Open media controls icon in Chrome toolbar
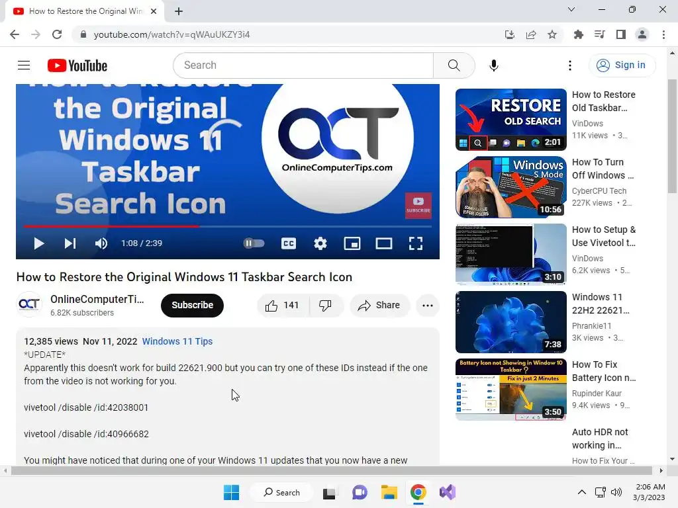Screen dimensions: 678x508 (x=599, y=34)
